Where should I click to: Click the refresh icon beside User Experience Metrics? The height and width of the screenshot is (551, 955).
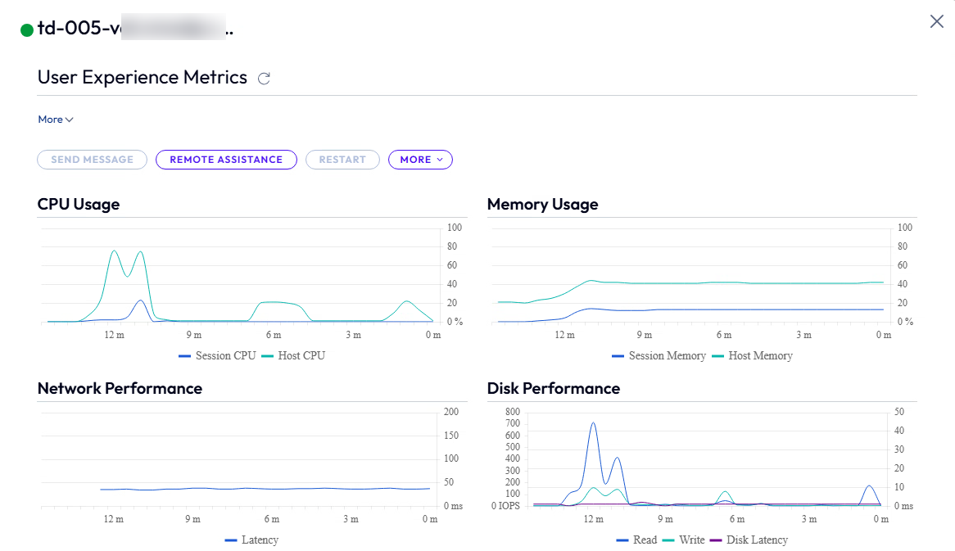(264, 79)
